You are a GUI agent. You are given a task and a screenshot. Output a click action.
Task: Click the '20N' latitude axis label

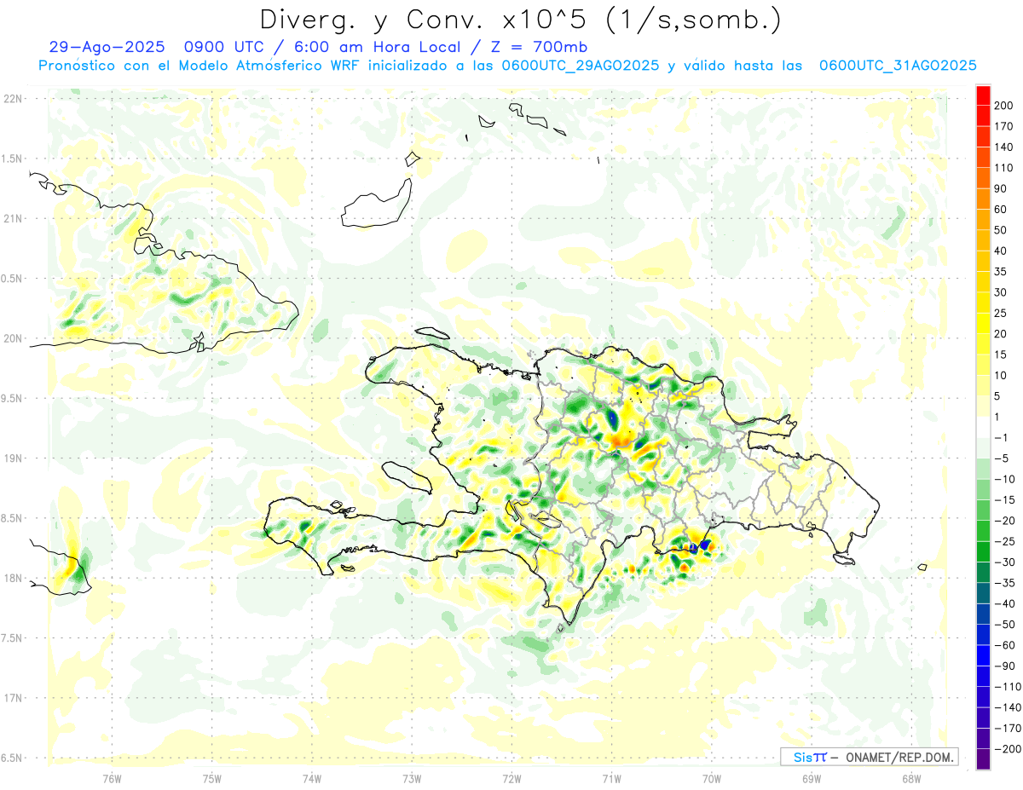tap(12, 338)
